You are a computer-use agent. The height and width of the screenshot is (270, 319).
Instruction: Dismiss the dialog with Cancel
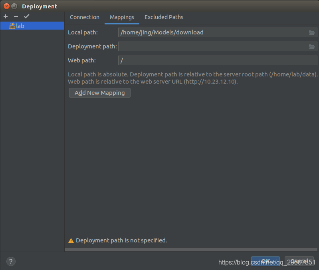(x=299, y=261)
